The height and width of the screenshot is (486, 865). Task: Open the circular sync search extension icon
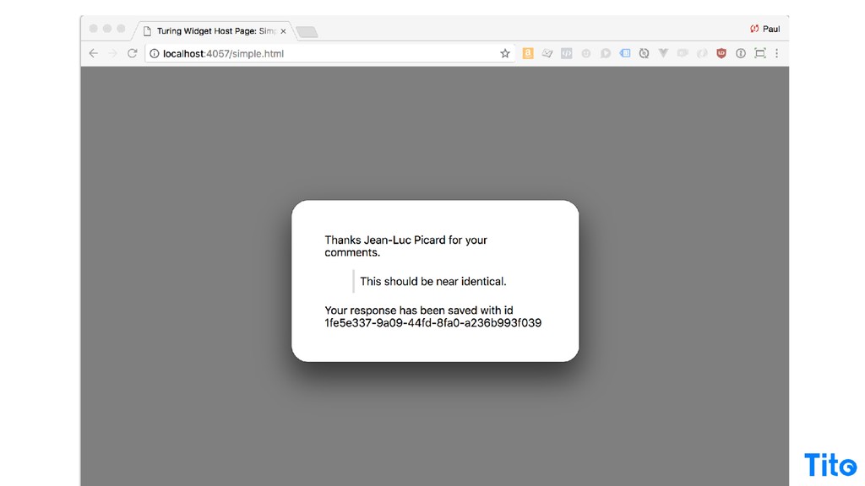click(644, 53)
